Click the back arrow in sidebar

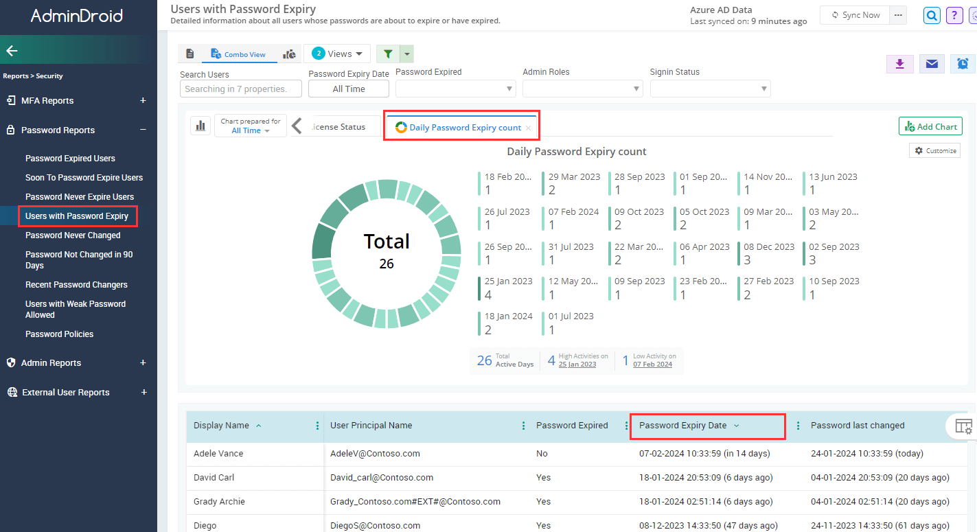(12, 50)
